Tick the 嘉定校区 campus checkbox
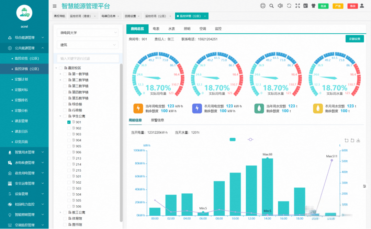This screenshot has width=371, height=229. 61,68
